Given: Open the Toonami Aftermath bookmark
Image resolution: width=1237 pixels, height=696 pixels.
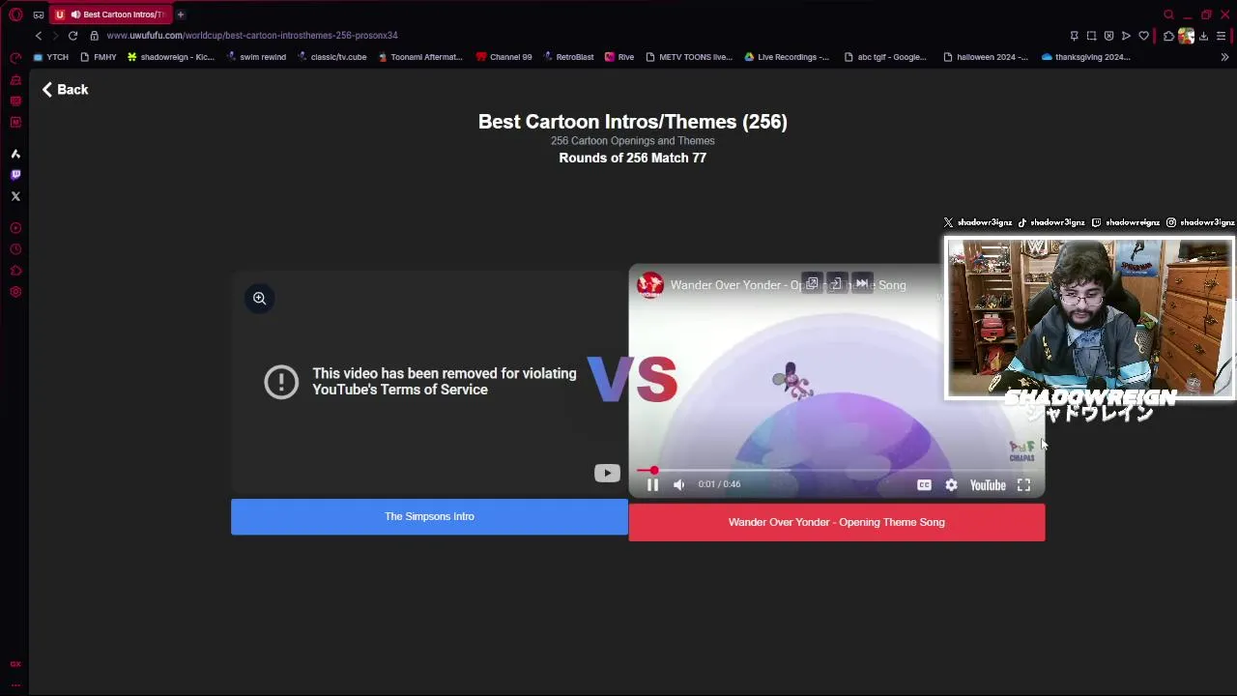Looking at the screenshot, I should click(420, 57).
